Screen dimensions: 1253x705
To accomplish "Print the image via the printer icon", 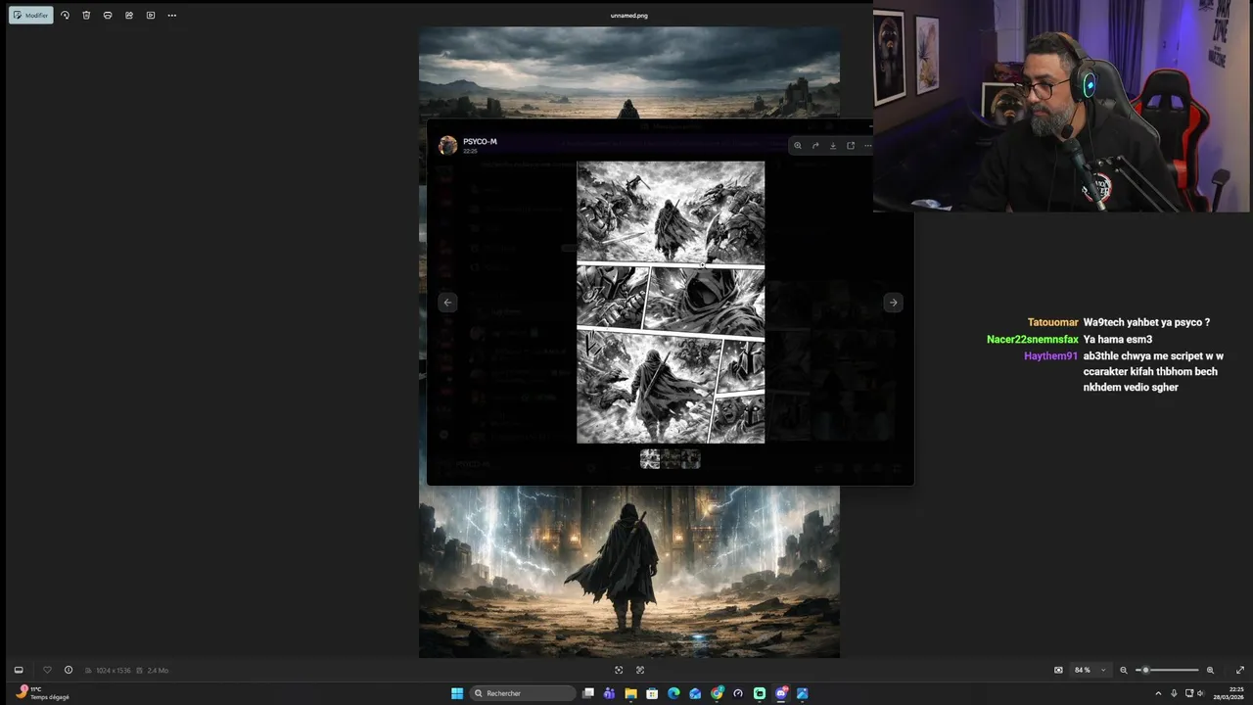I will pyautogui.click(x=108, y=16).
